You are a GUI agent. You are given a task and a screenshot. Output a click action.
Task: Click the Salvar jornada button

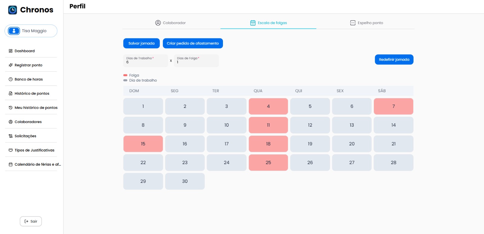141,43
